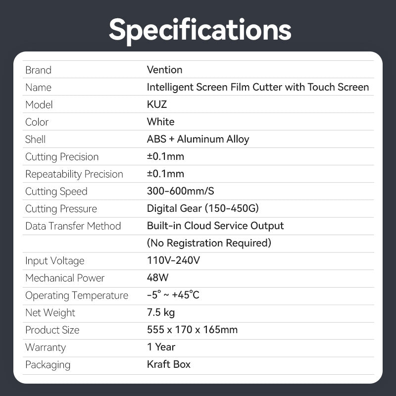The width and height of the screenshot is (396, 396).
Task: Click the KUZ model value
Action: pos(158,104)
